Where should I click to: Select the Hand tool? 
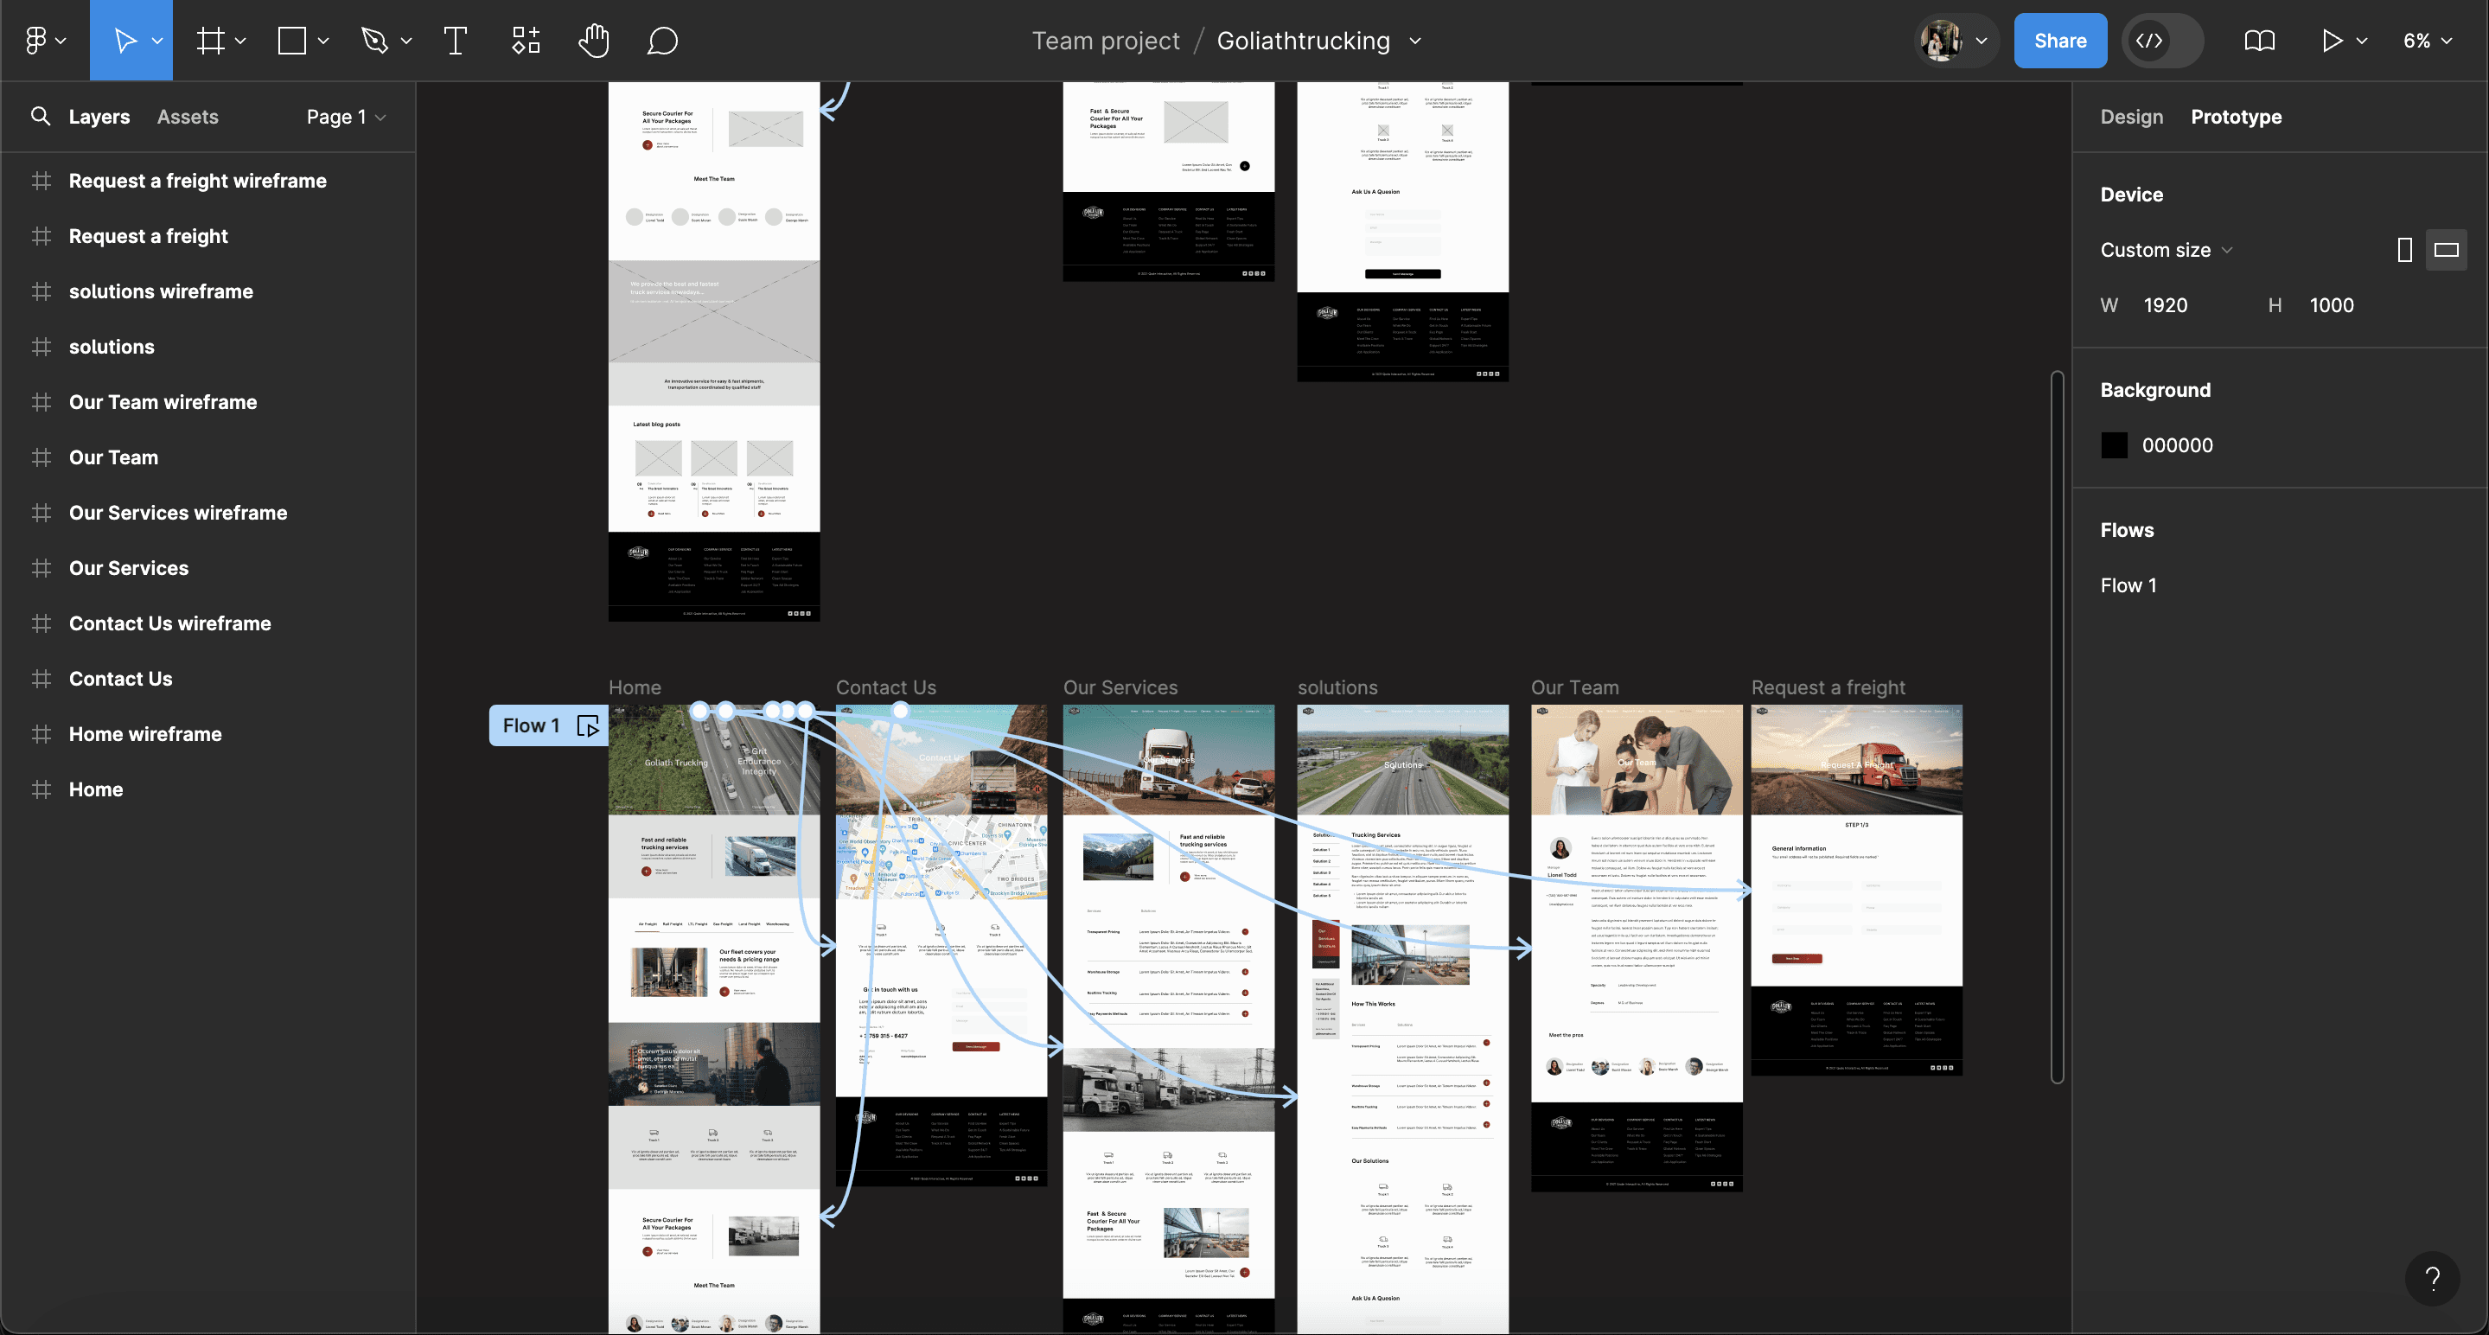pos(593,40)
